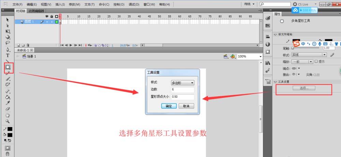Switch to the 动画编辑器 tab

point(36,11)
